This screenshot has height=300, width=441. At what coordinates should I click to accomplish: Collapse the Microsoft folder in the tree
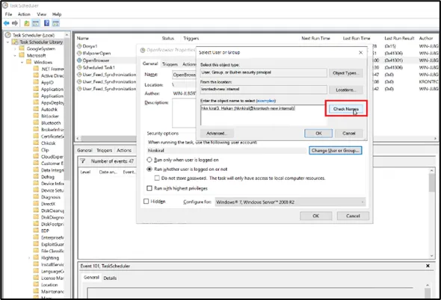coord(15,55)
